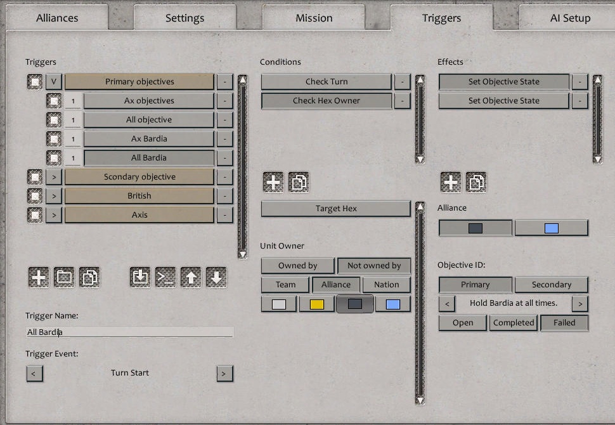Viewport: 615px width, 425px height.
Task: Toggle checkbox for Axis folder
Action: [x=35, y=215]
